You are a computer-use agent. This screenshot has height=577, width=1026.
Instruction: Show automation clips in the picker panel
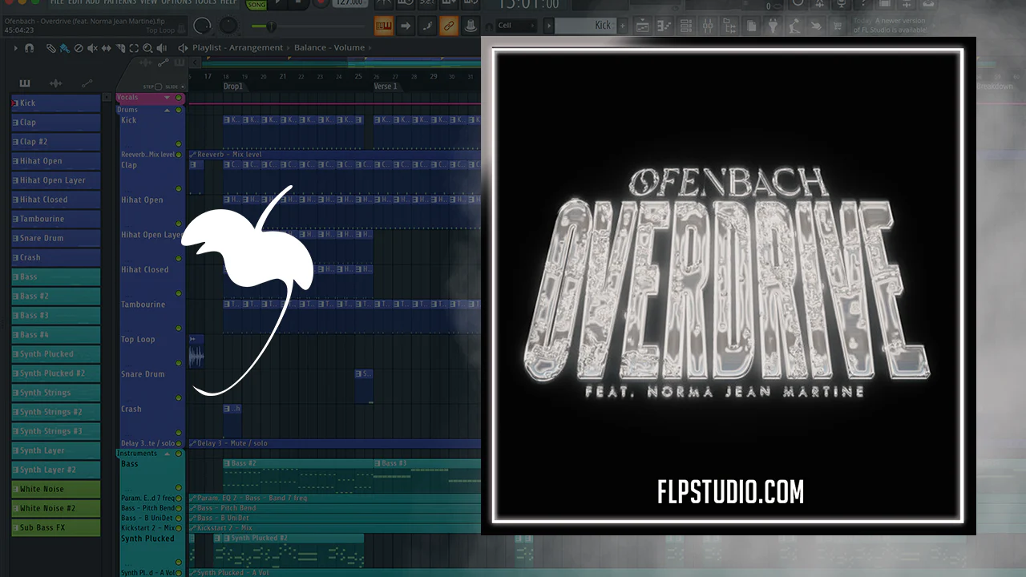pyautogui.click(x=87, y=83)
